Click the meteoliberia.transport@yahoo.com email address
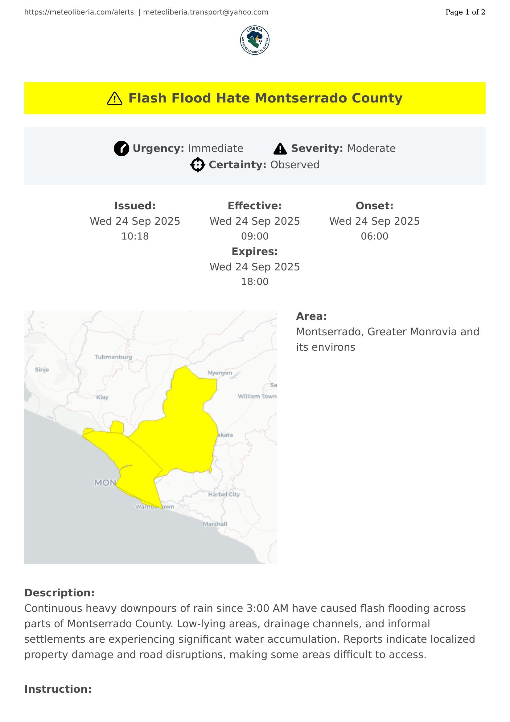The image size is (510, 722). point(206,12)
